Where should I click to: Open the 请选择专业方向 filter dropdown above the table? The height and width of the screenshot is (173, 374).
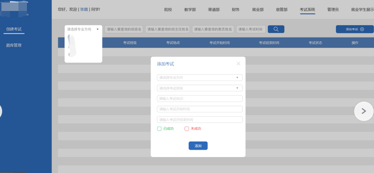click(x=83, y=29)
